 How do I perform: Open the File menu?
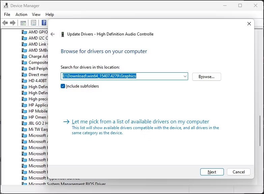click(7, 15)
